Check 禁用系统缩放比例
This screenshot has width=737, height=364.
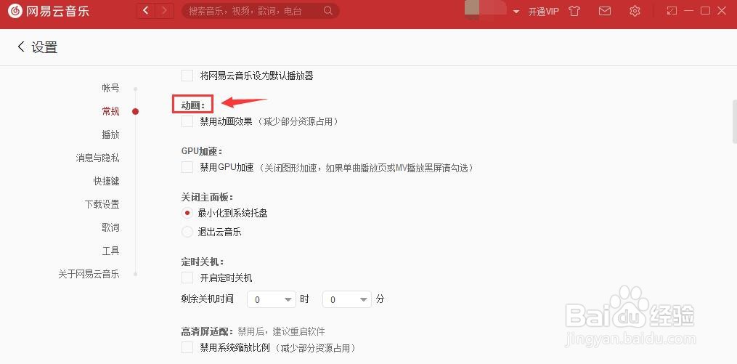(x=187, y=348)
